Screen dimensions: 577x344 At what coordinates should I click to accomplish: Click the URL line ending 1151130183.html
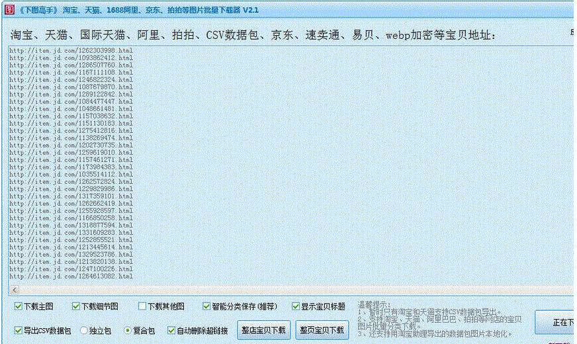pyautogui.click(x=71, y=123)
